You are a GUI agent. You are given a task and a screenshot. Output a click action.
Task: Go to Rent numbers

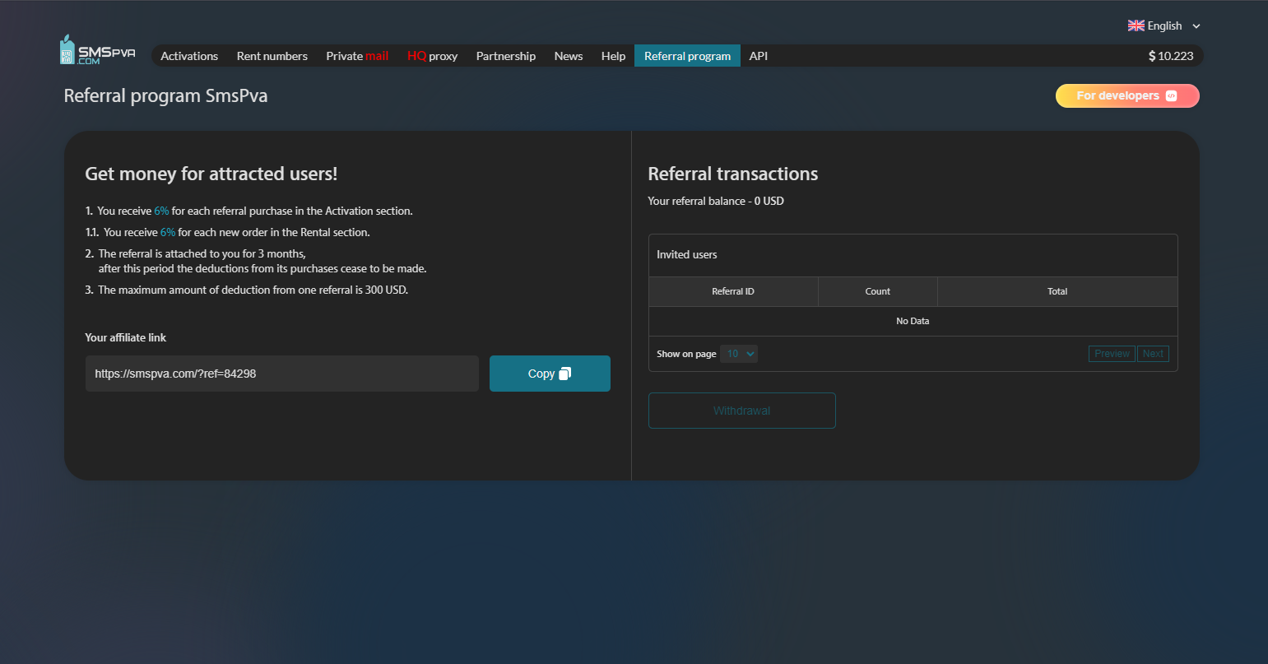(272, 56)
